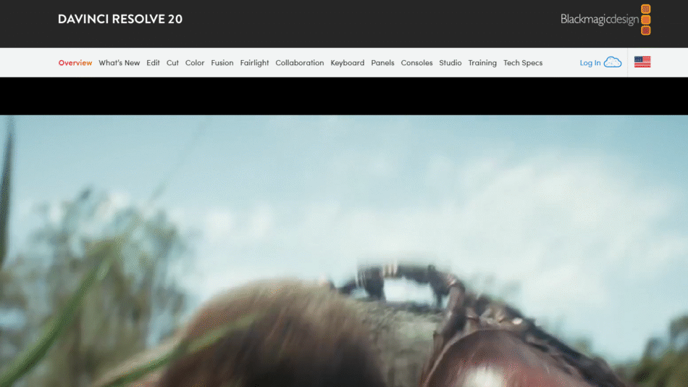The image size is (688, 387).
Task: Open the Consoles tab
Action: (x=416, y=63)
